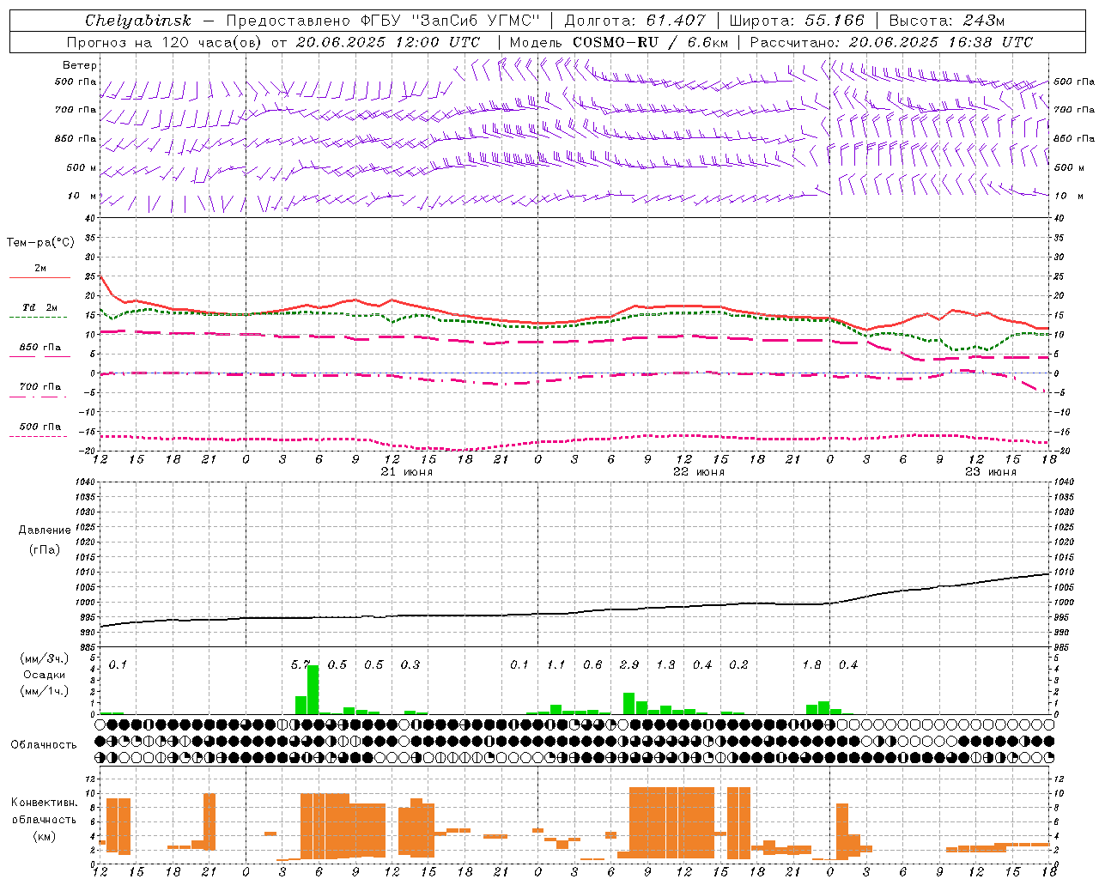Screen dimensions: 1099x879
Task: Click the tallest green precipitation bar
Action: [x=313, y=689]
